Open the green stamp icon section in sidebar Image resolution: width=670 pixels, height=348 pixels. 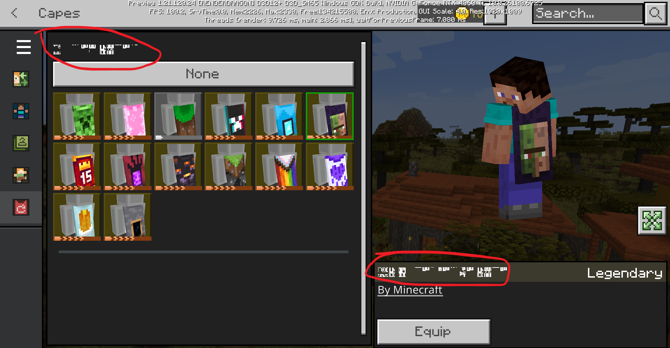[21, 143]
